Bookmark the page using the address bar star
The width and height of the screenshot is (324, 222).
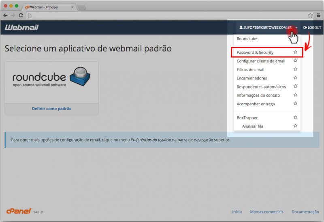click(x=310, y=15)
